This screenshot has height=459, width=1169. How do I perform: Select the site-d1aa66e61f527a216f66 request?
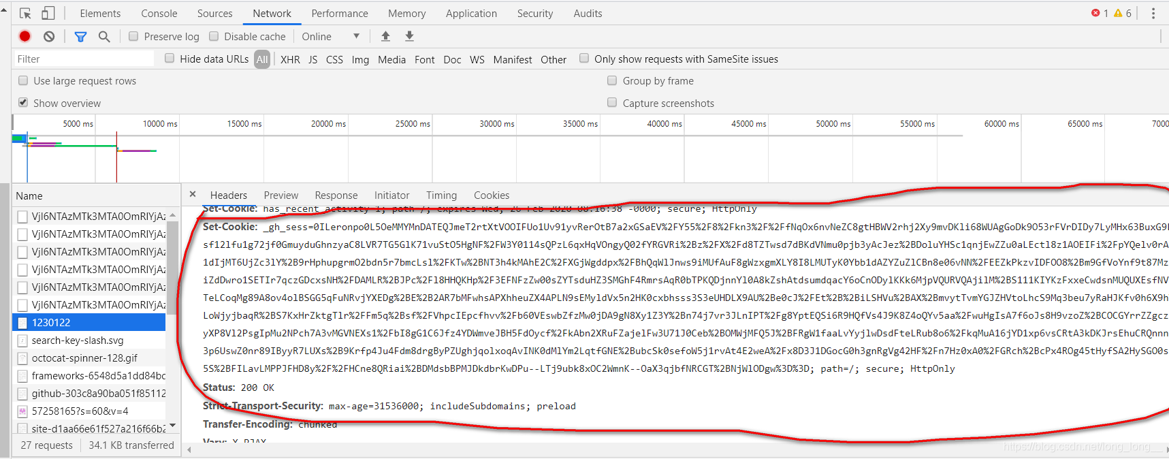pos(89,428)
